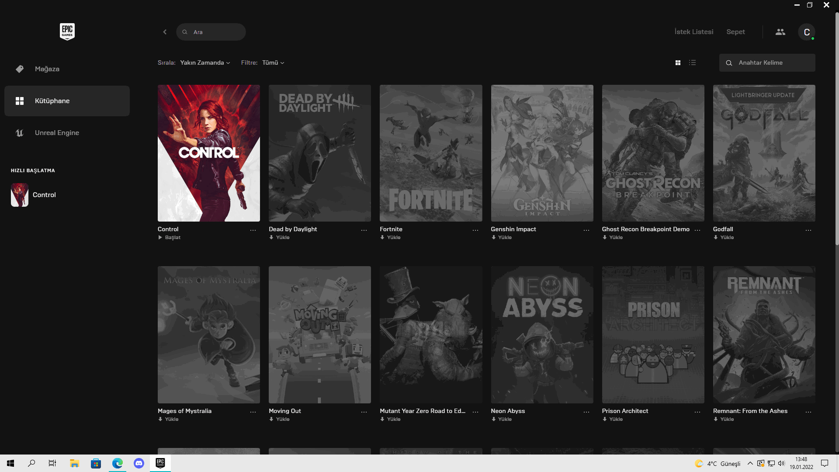This screenshot has width=839, height=472.
Task: Select the Ghost Recon Breakpoint cover
Action: pyautogui.click(x=653, y=153)
